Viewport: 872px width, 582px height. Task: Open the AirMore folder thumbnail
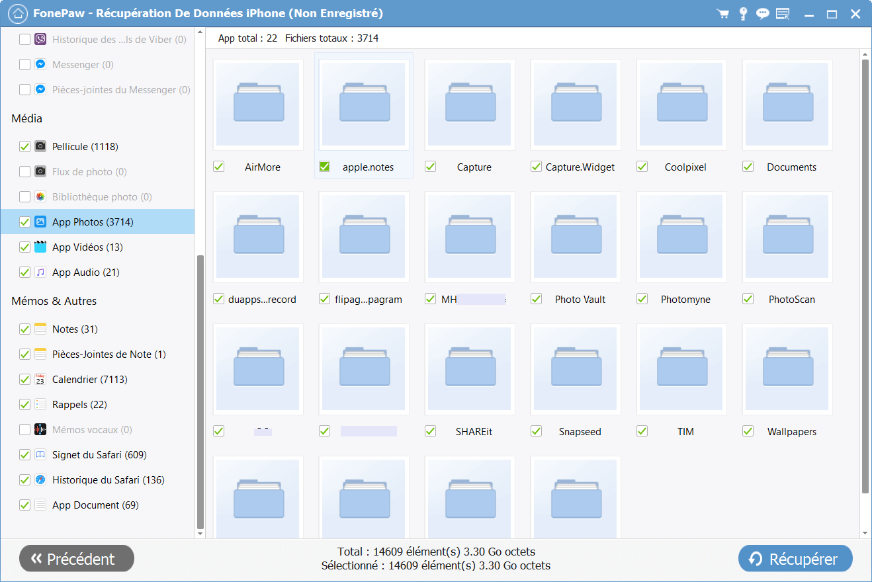click(x=258, y=104)
